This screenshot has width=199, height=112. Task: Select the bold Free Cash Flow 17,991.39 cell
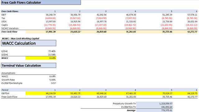(x=51, y=32)
